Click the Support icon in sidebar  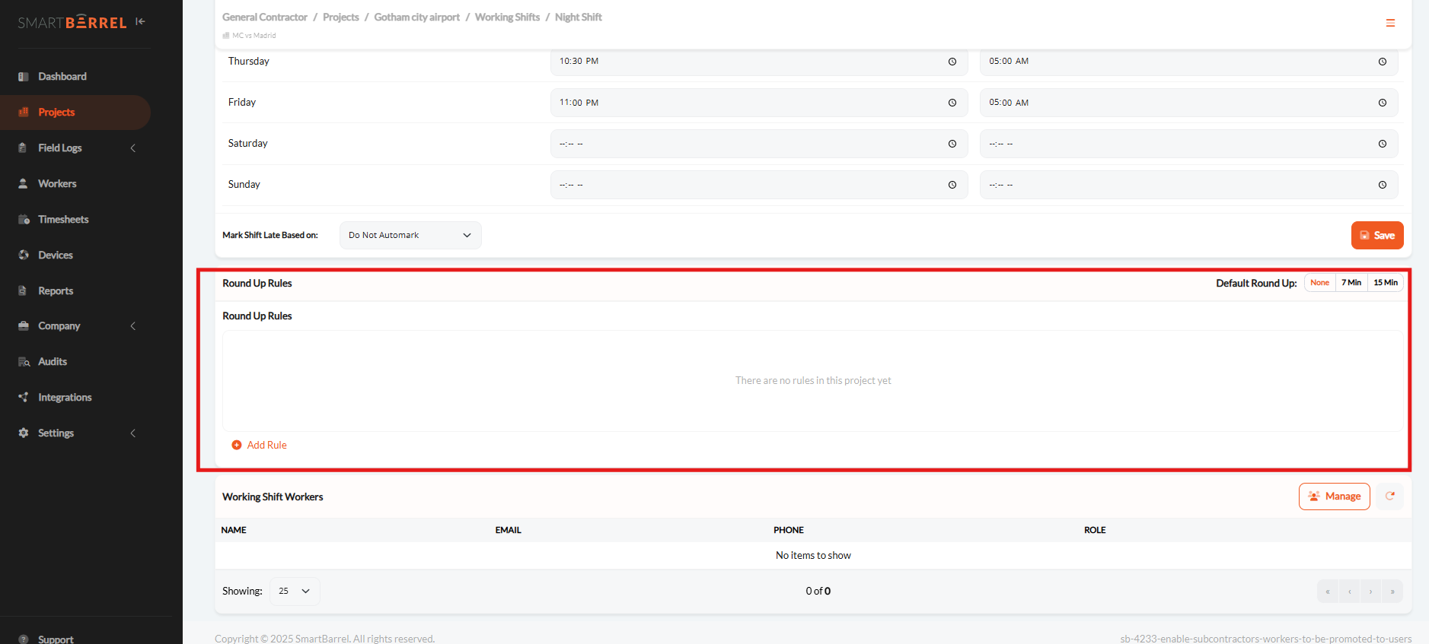coord(24,639)
